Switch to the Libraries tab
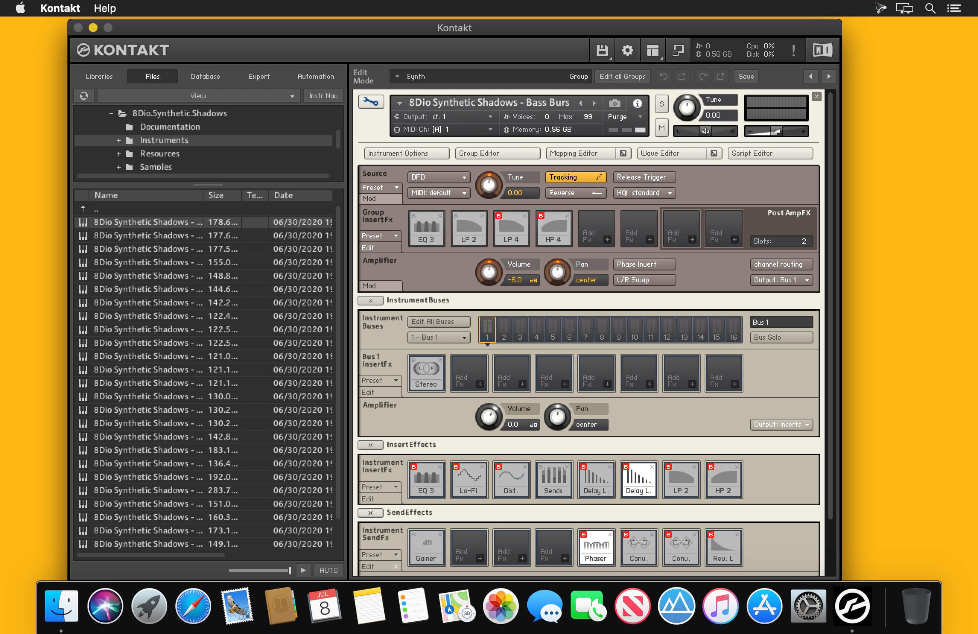Image resolution: width=978 pixels, height=634 pixels. (99, 76)
